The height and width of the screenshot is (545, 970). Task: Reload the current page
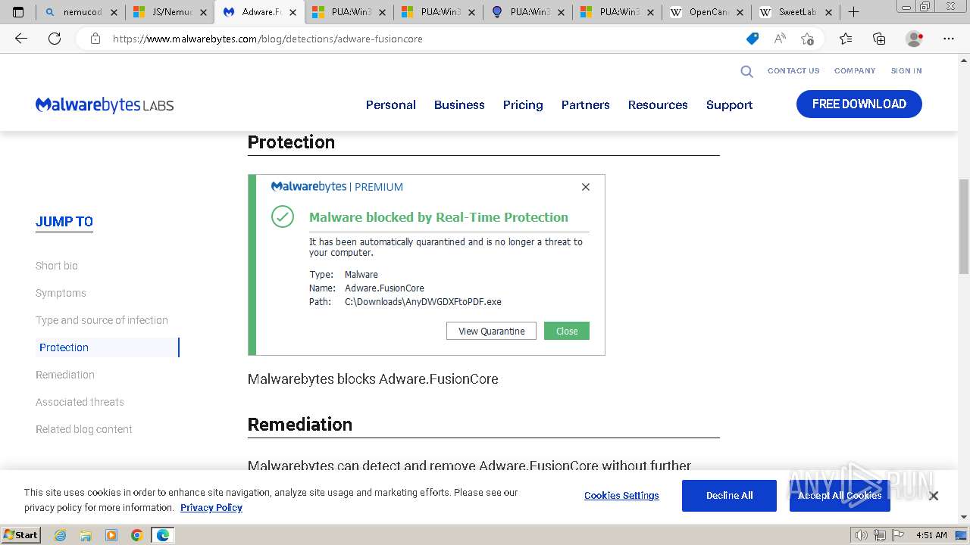click(x=55, y=39)
